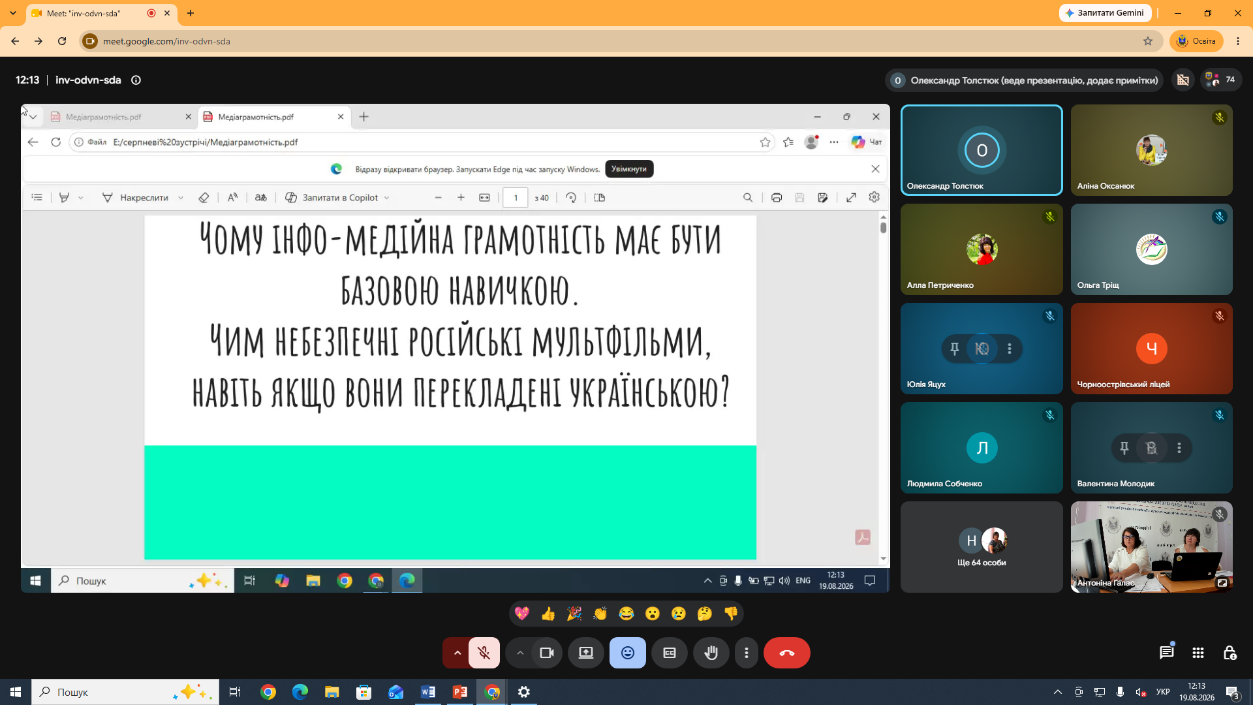Send the thumbs down reaction
Image resolution: width=1253 pixels, height=705 pixels.
pyautogui.click(x=731, y=614)
